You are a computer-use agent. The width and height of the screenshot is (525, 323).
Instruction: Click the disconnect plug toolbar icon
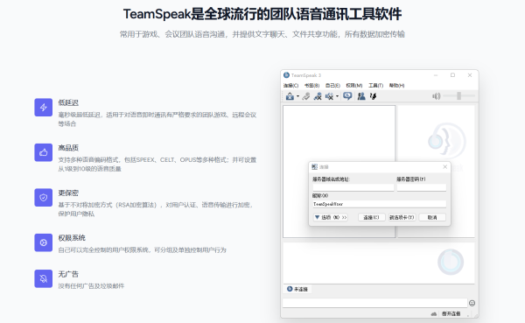305,96
